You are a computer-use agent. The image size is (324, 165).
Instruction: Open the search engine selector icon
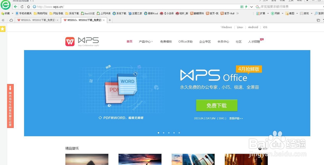pos(258,7)
